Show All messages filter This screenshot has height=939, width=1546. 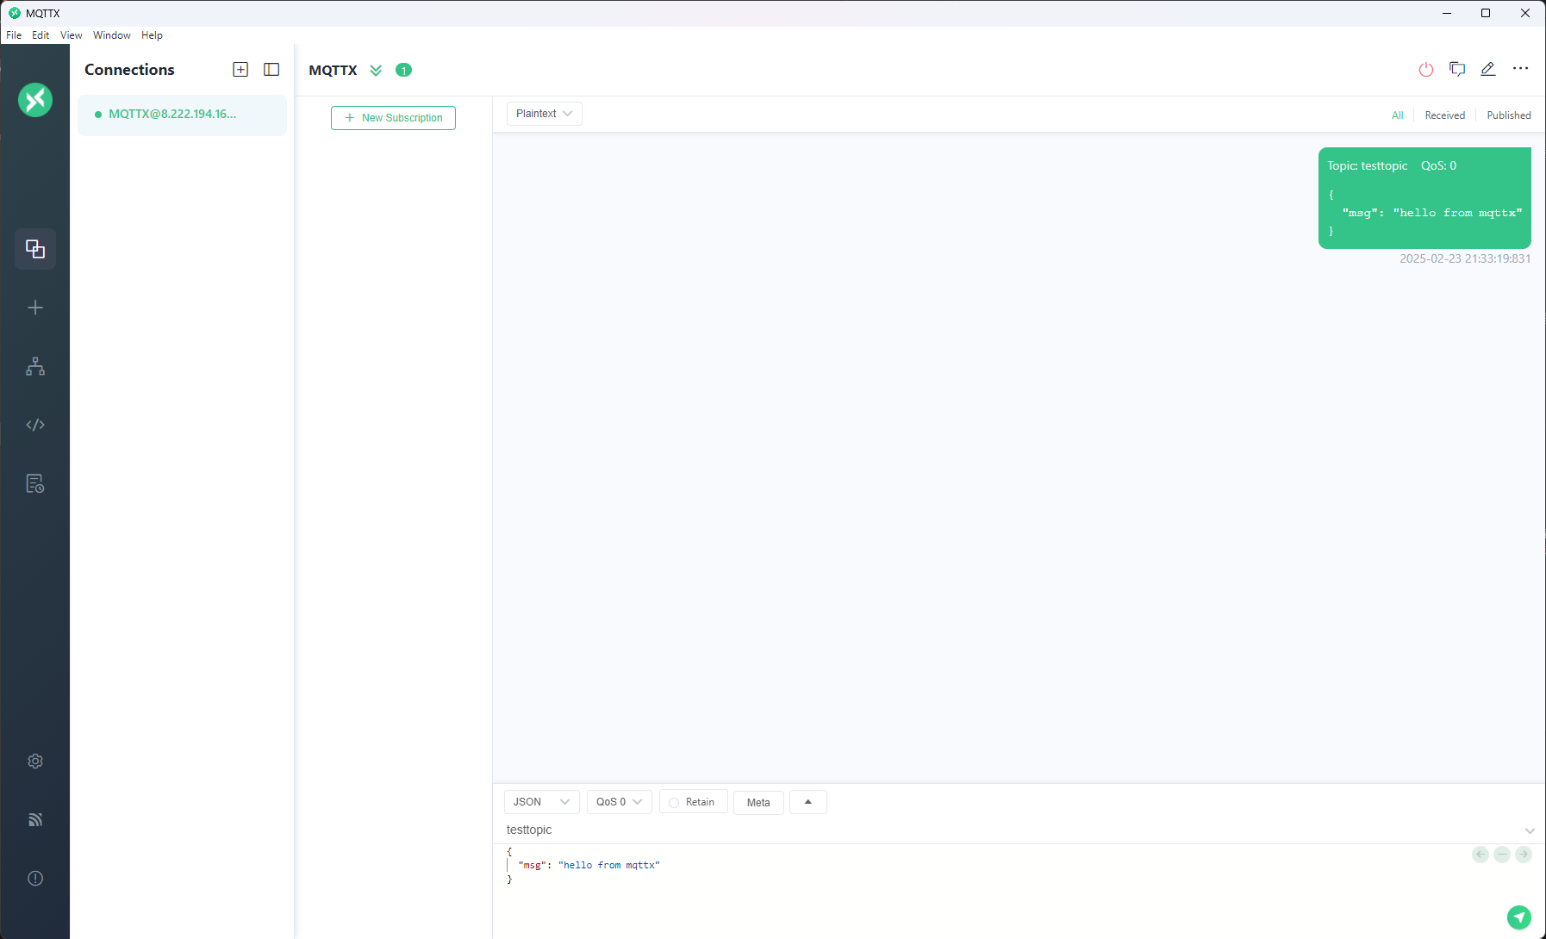click(x=1397, y=115)
